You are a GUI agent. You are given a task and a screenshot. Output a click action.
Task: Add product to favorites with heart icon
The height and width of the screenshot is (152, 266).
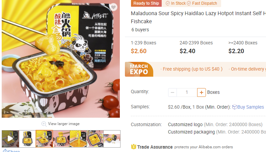click(113, 7)
